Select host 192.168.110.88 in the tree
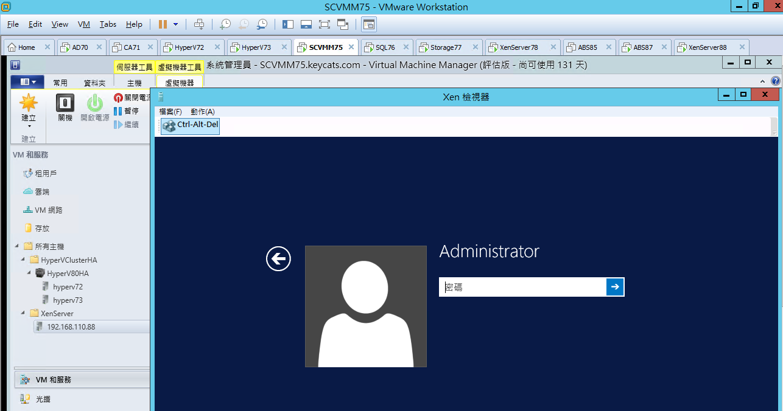Image resolution: width=783 pixels, height=411 pixels. tap(91, 326)
